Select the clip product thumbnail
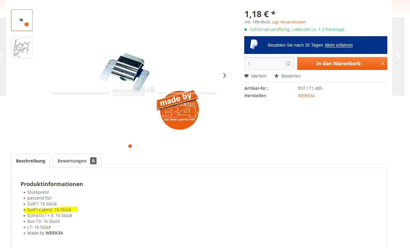Screen dimensions: 410x248 click(22, 20)
